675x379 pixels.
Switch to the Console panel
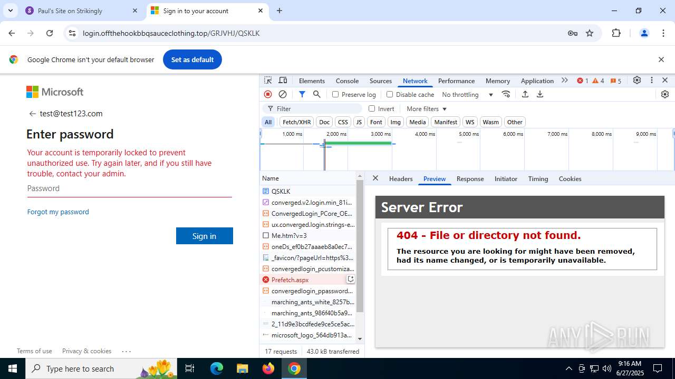tap(347, 81)
